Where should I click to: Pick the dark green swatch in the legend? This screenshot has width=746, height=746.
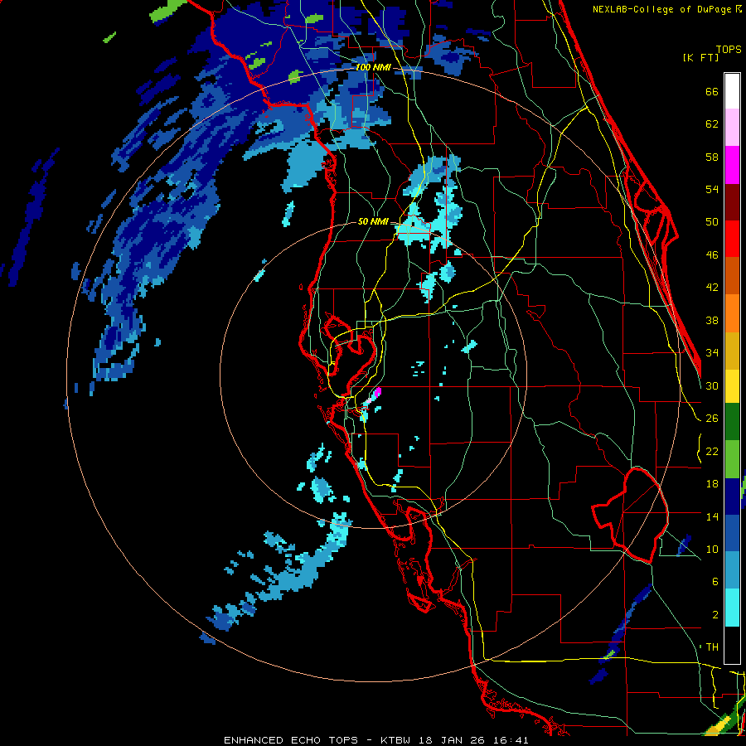pos(732,422)
